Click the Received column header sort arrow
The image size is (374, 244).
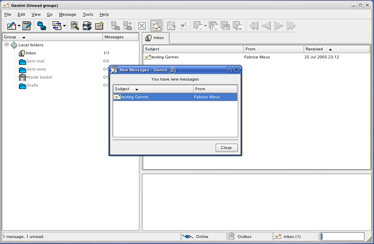330,50
